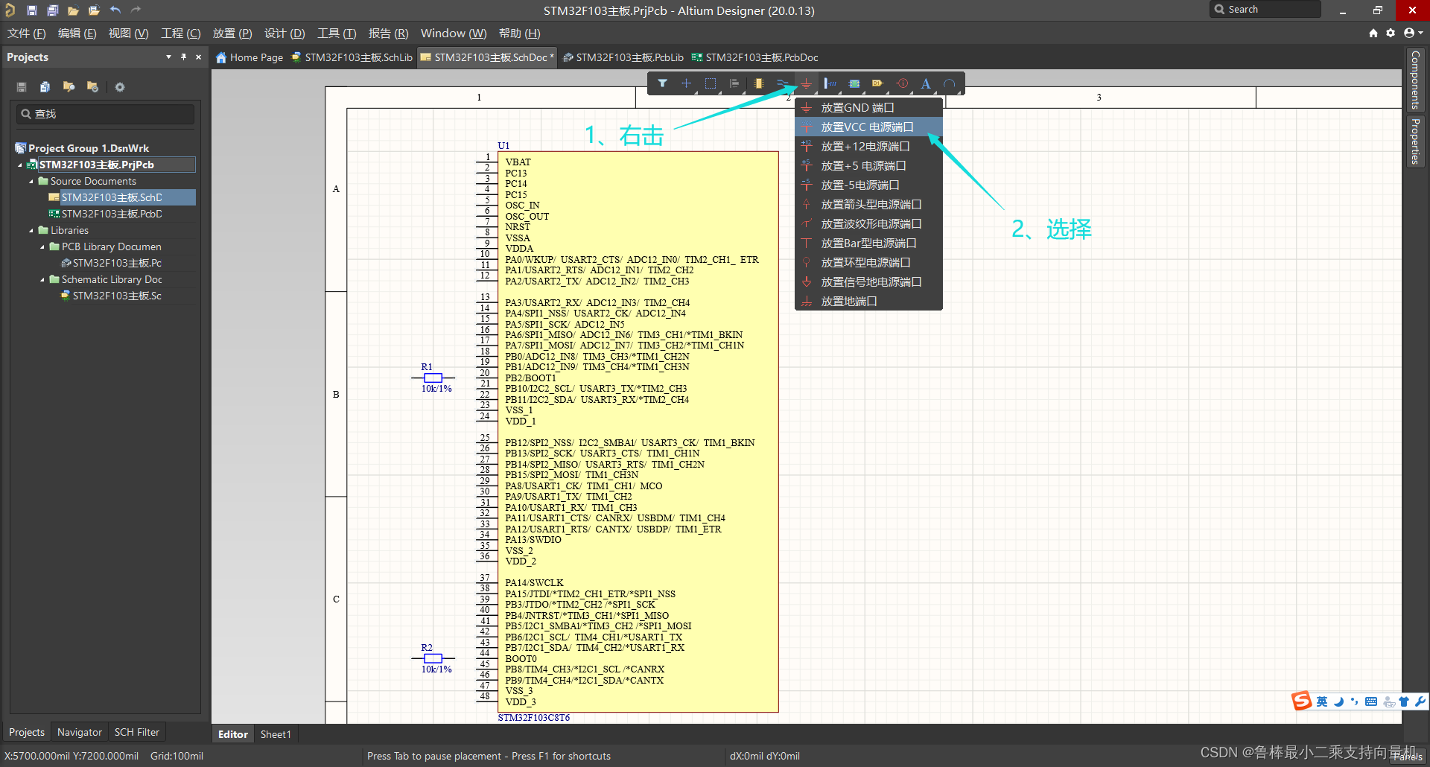This screenshot has height=767, width=1430.
Task: Select the Place Part component icon
Action: 758,83
